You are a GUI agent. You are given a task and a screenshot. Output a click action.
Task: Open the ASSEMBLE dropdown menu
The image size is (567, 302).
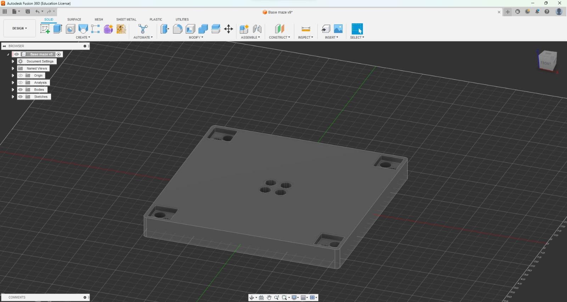click(x=251, y=37)
